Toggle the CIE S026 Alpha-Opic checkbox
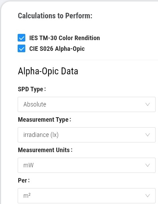 [21, 48]
